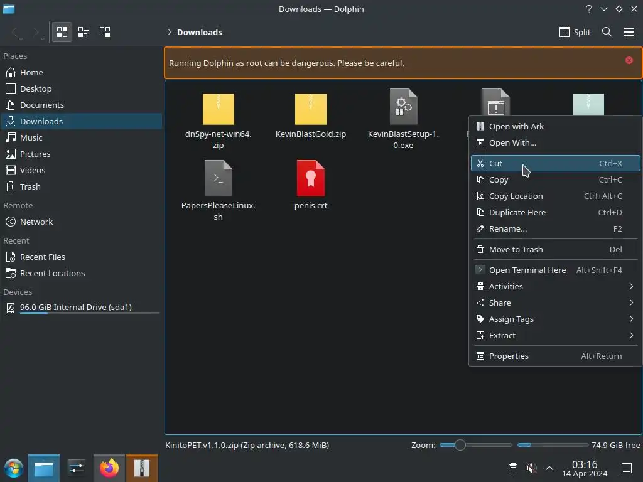
Task: Open the hamburger menu
Action: point(628,32)
